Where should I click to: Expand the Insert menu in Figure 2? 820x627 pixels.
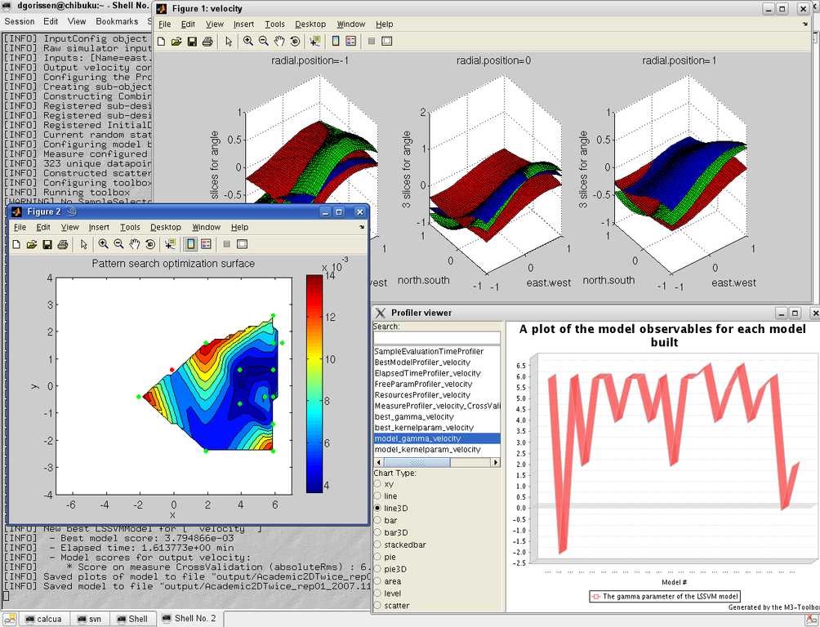99,228
